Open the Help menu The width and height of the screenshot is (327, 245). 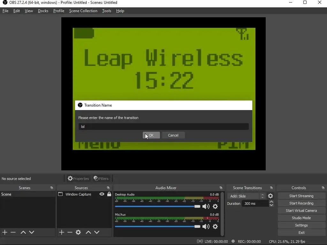(120, 11)
